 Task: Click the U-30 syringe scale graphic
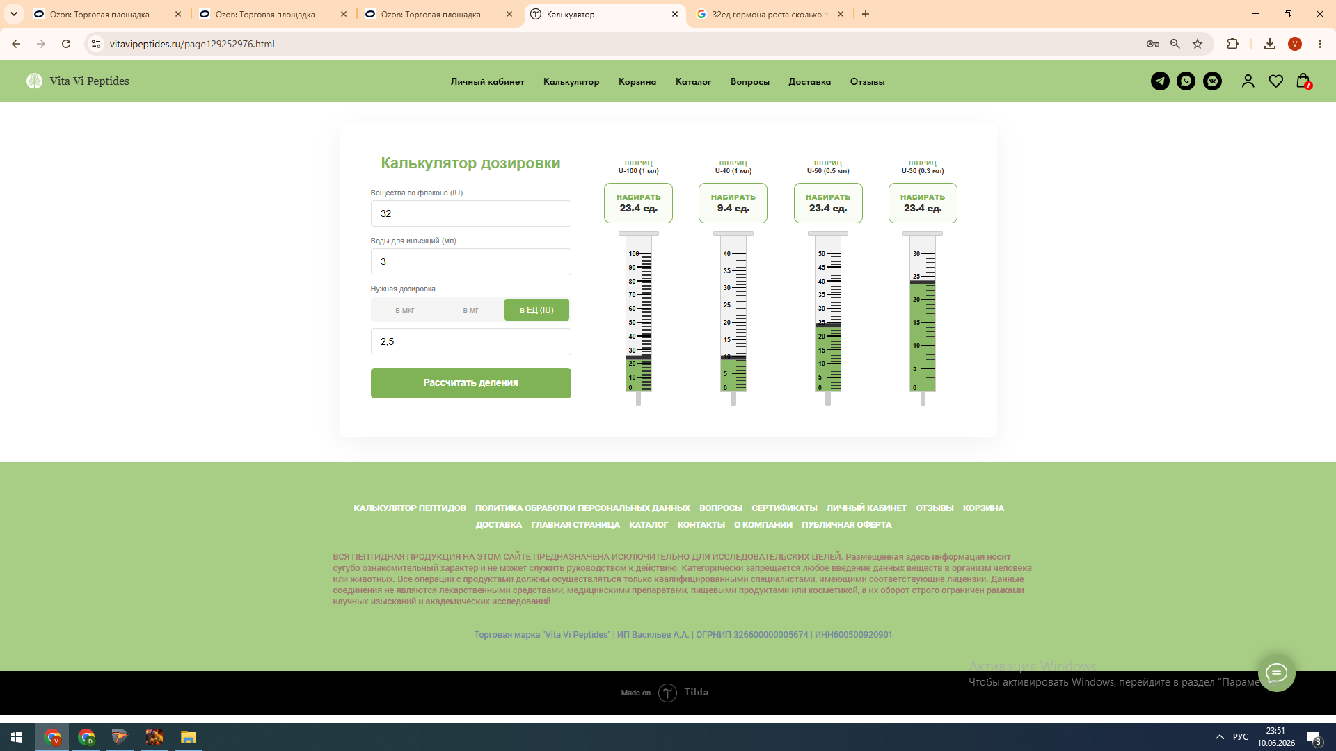[923, 318]
